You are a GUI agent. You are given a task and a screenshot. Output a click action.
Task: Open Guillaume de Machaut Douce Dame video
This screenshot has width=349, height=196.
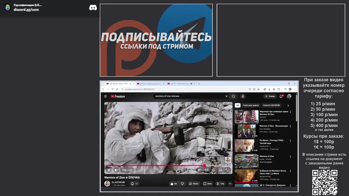click(x=246, y=176)
